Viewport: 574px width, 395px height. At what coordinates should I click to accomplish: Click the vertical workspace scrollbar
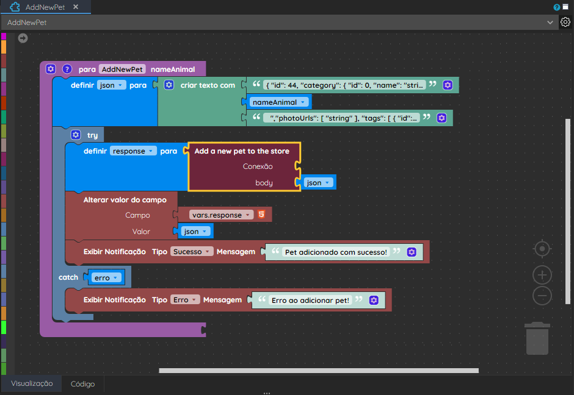[x=568, y=211]
